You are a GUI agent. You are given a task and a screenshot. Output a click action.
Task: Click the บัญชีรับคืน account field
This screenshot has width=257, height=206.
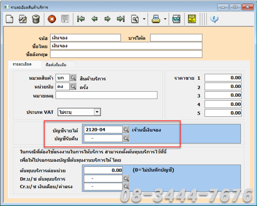pyautogui.click(x=103, y=138)
